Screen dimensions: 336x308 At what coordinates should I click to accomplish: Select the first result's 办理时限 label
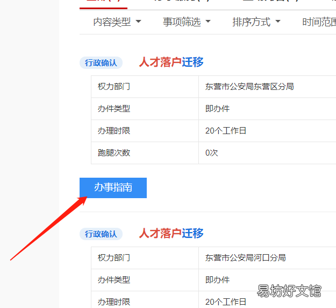[114, 131]
